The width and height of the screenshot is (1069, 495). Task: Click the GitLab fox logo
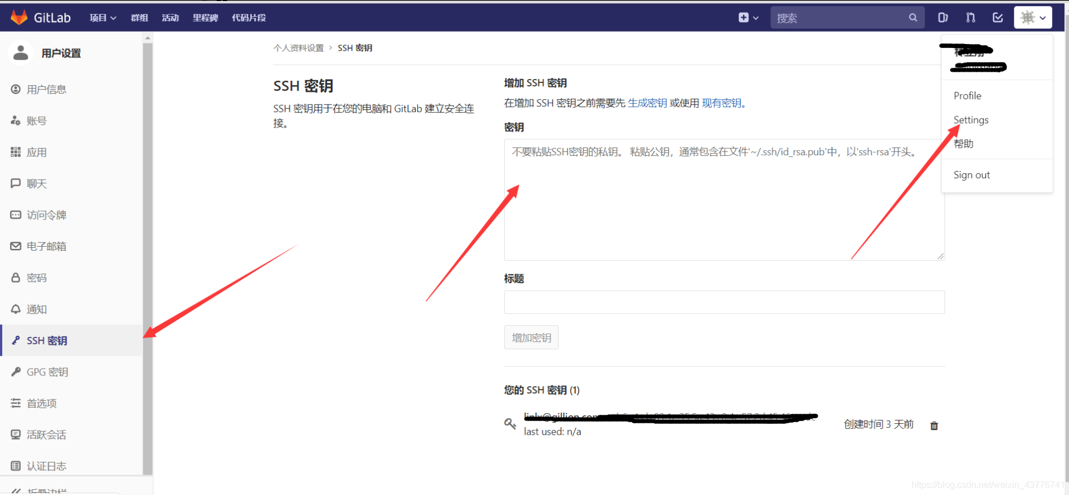pos(19,17)
